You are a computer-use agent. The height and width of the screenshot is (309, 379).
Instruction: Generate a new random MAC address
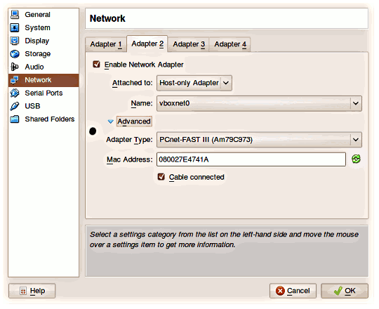356,159
